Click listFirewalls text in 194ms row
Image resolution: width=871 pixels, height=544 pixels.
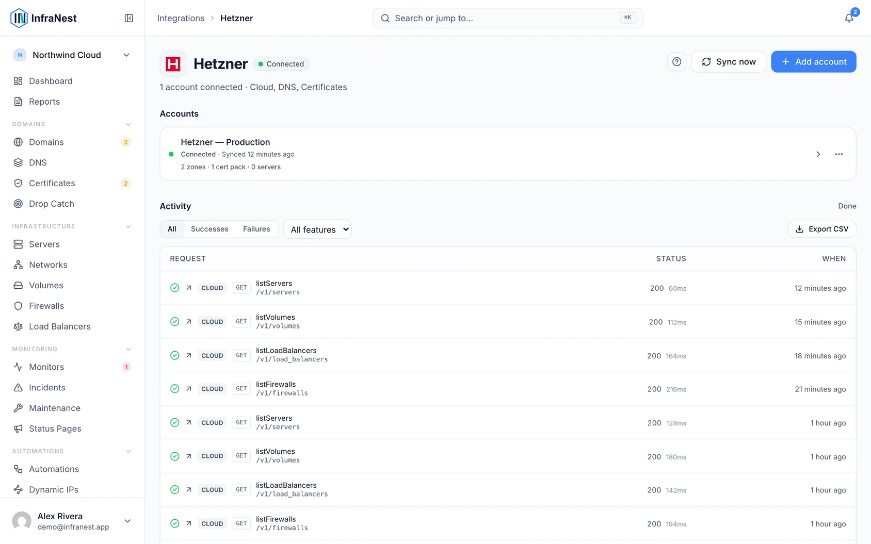click(x=276, y=519)
